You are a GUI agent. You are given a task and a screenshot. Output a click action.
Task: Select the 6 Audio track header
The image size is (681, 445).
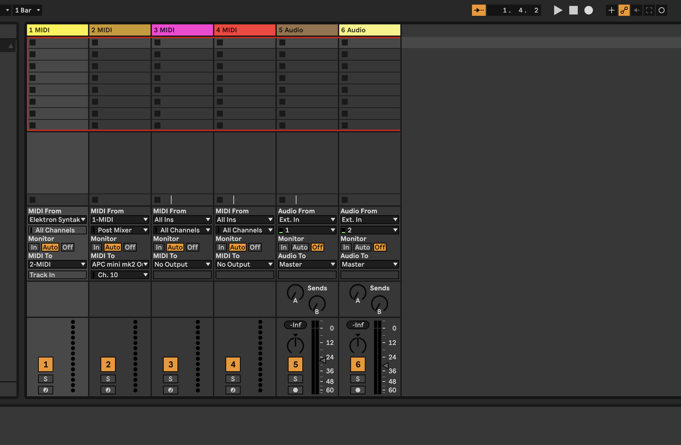pos(369,30)
